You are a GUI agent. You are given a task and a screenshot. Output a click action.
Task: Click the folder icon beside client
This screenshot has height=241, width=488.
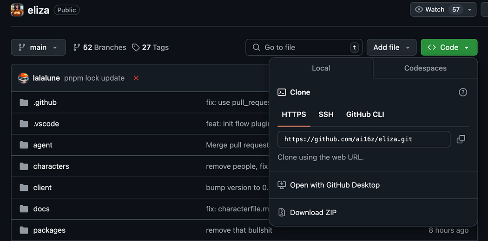(x=24, y=188)
